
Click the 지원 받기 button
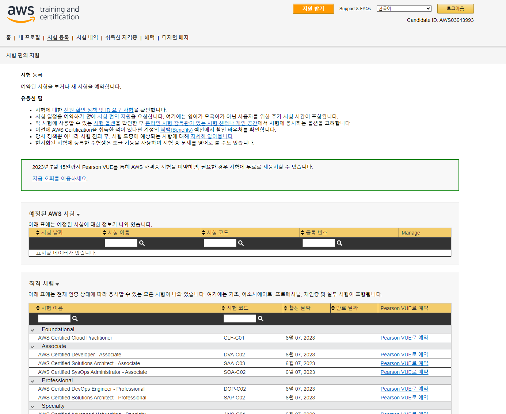pos(313,9)
